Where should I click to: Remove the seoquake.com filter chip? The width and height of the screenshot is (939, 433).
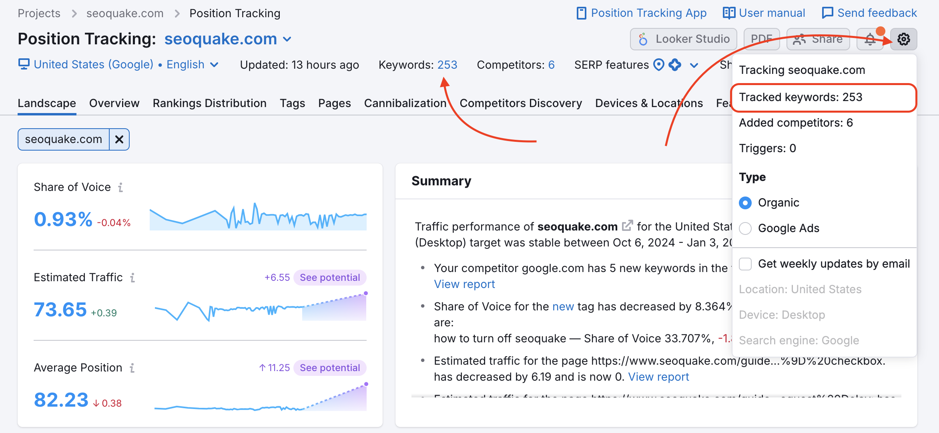(x=119, y=139)
